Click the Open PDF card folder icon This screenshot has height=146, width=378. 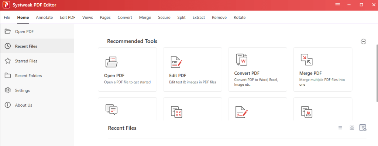click(x=111, y=62)
